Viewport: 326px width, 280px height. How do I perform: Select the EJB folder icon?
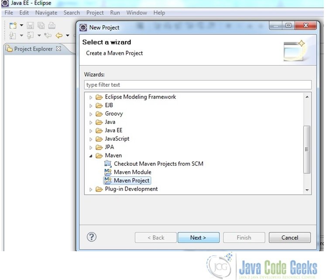coord(99,106)
